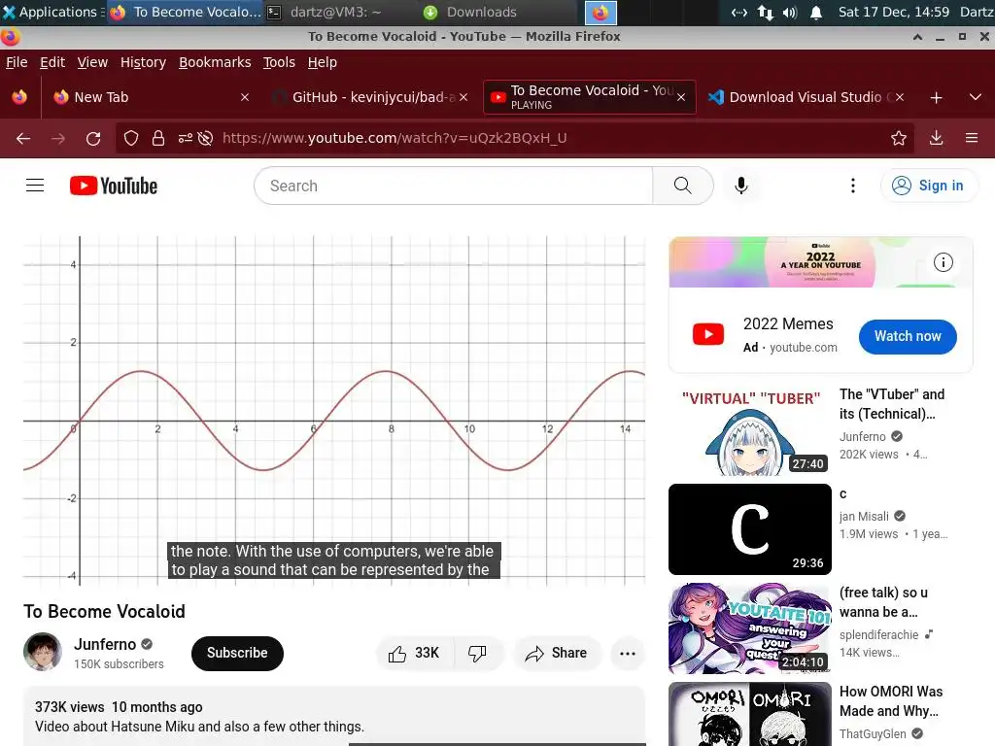Image resolution: width=995 pixels, height=746 pixels.
Task: Click the Sign in button
Action: [x=928, y=186]
